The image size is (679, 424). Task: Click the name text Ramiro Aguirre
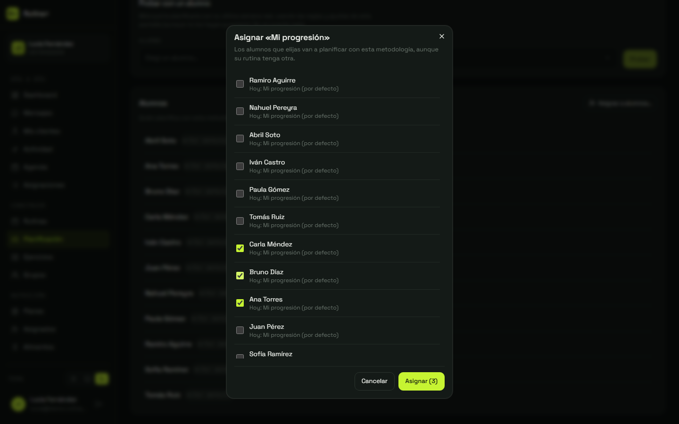273,80
